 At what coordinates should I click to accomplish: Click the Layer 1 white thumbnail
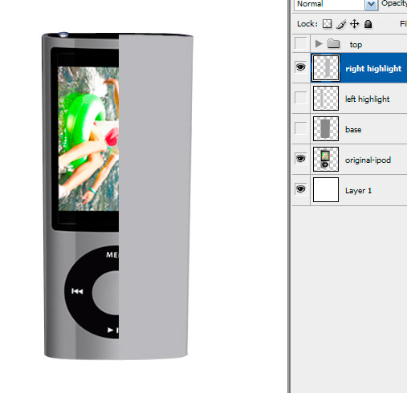(326, 189)
